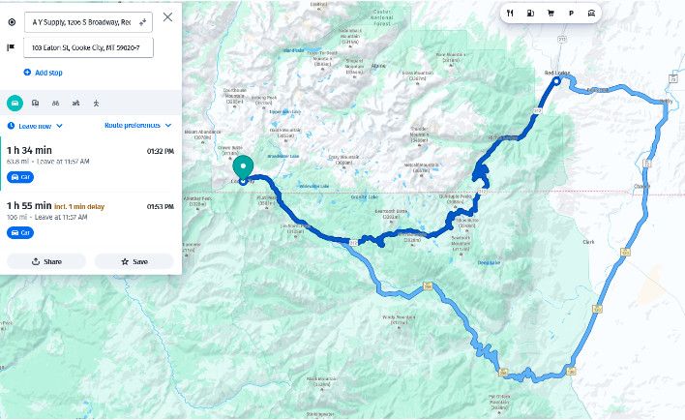Click the 'incl. 1 min delay' note
Viewport: 685px width, 420px height.
coord(79,207)
